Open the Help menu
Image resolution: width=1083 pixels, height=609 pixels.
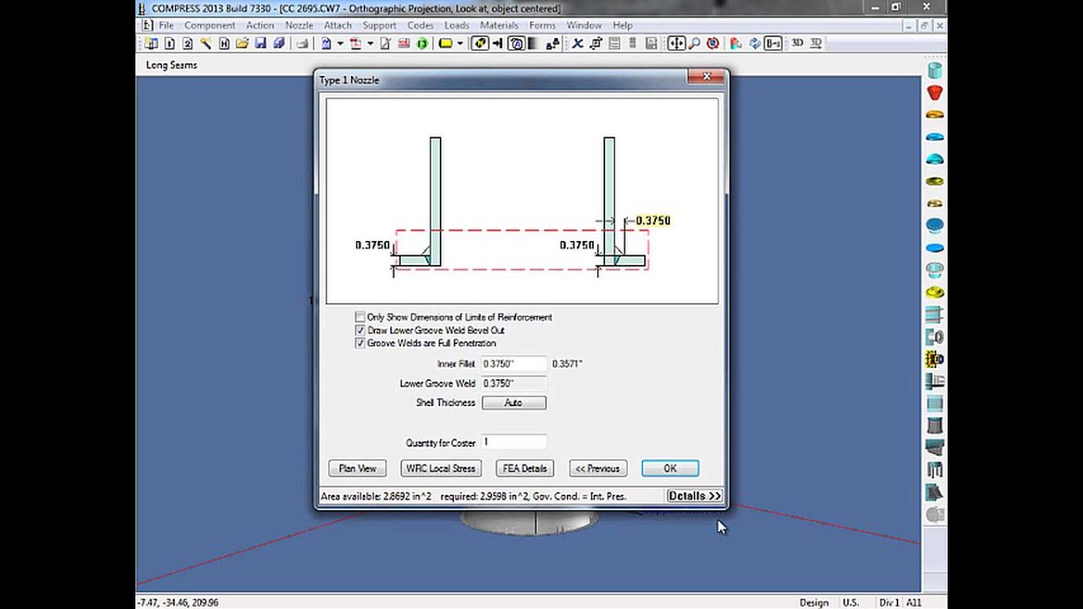click(623, 25)
